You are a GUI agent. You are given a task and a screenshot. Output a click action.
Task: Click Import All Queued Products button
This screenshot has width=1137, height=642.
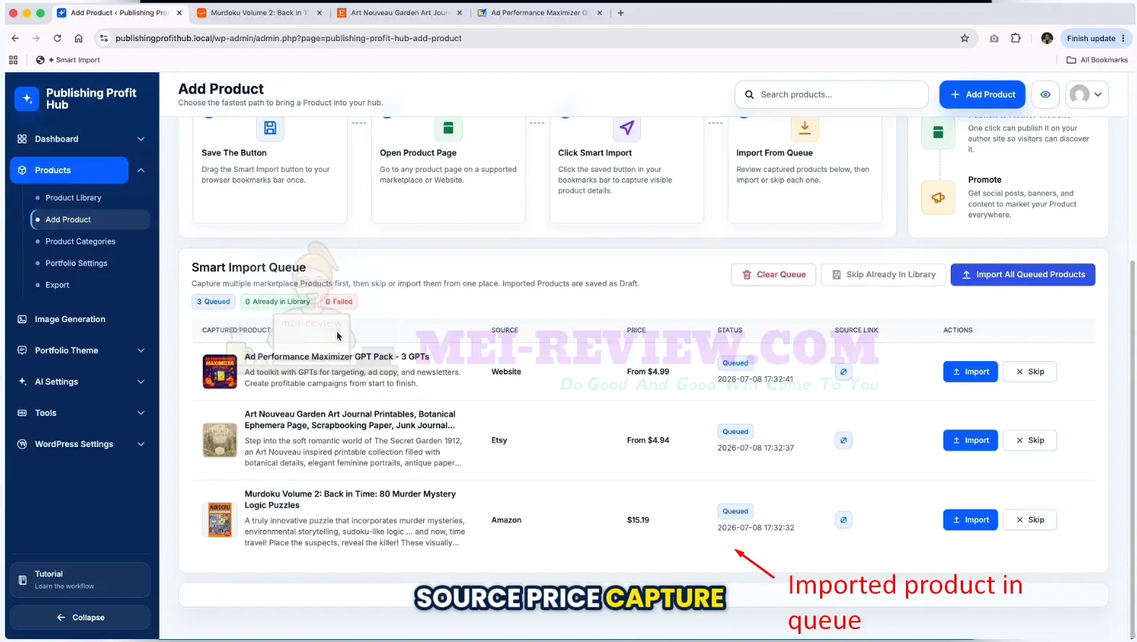coord(1023,274)
